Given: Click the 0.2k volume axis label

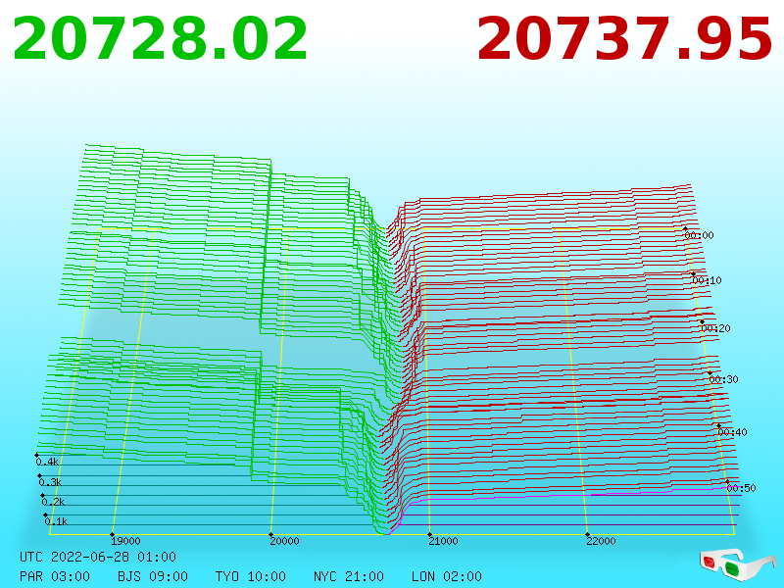Looking at the screenshot, I should coord(53,502).
